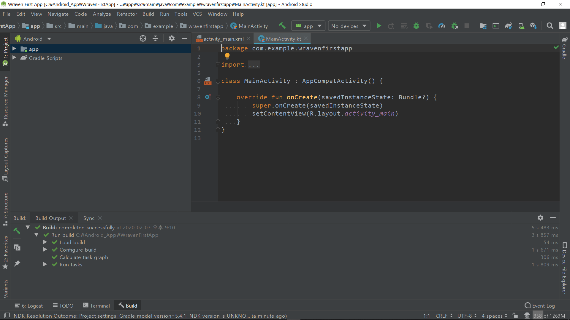Expand the Run tasks build node
Image resolution: width=570 pixels, height=320 pixels.
pos(45,264)
